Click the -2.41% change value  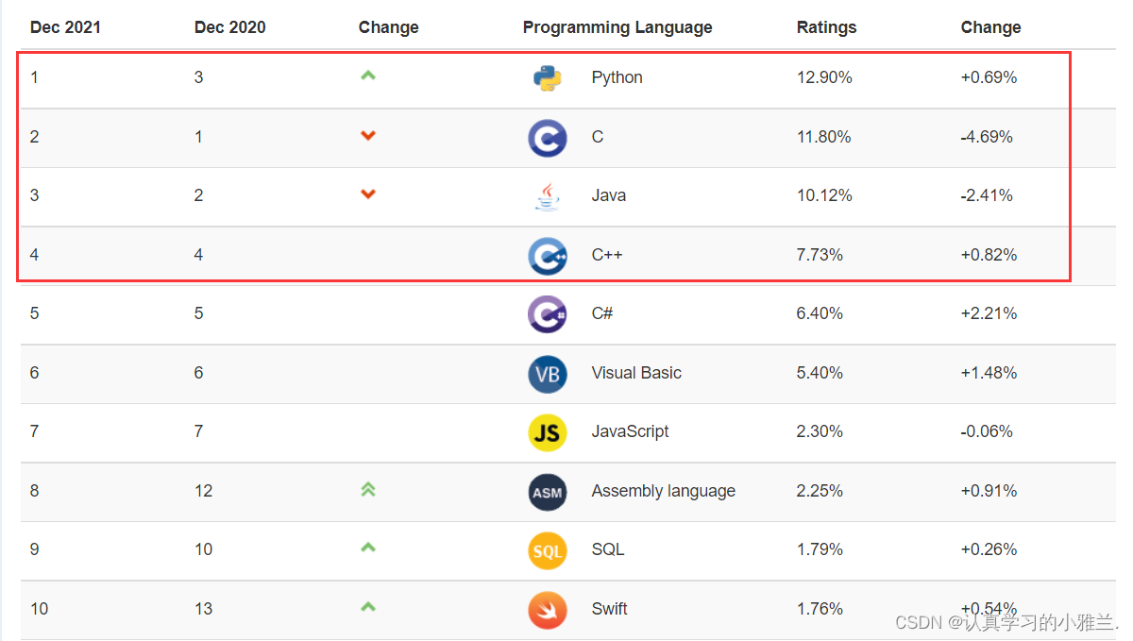987,195
